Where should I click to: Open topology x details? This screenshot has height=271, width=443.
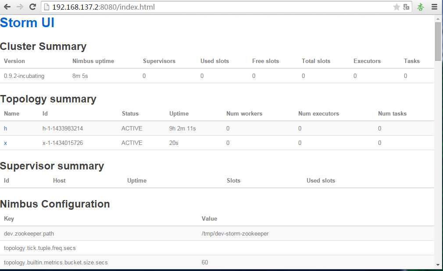point(5,143)
